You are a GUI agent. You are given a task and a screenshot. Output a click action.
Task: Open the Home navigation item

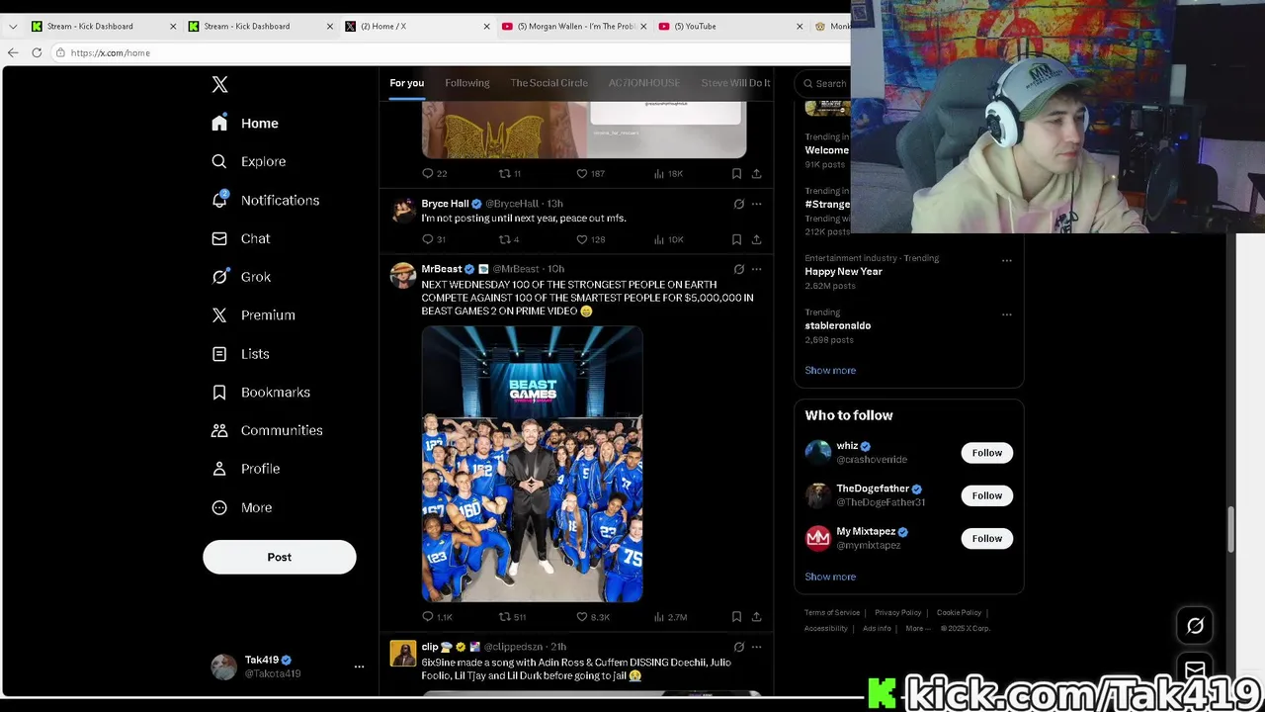tap(245, 124)
